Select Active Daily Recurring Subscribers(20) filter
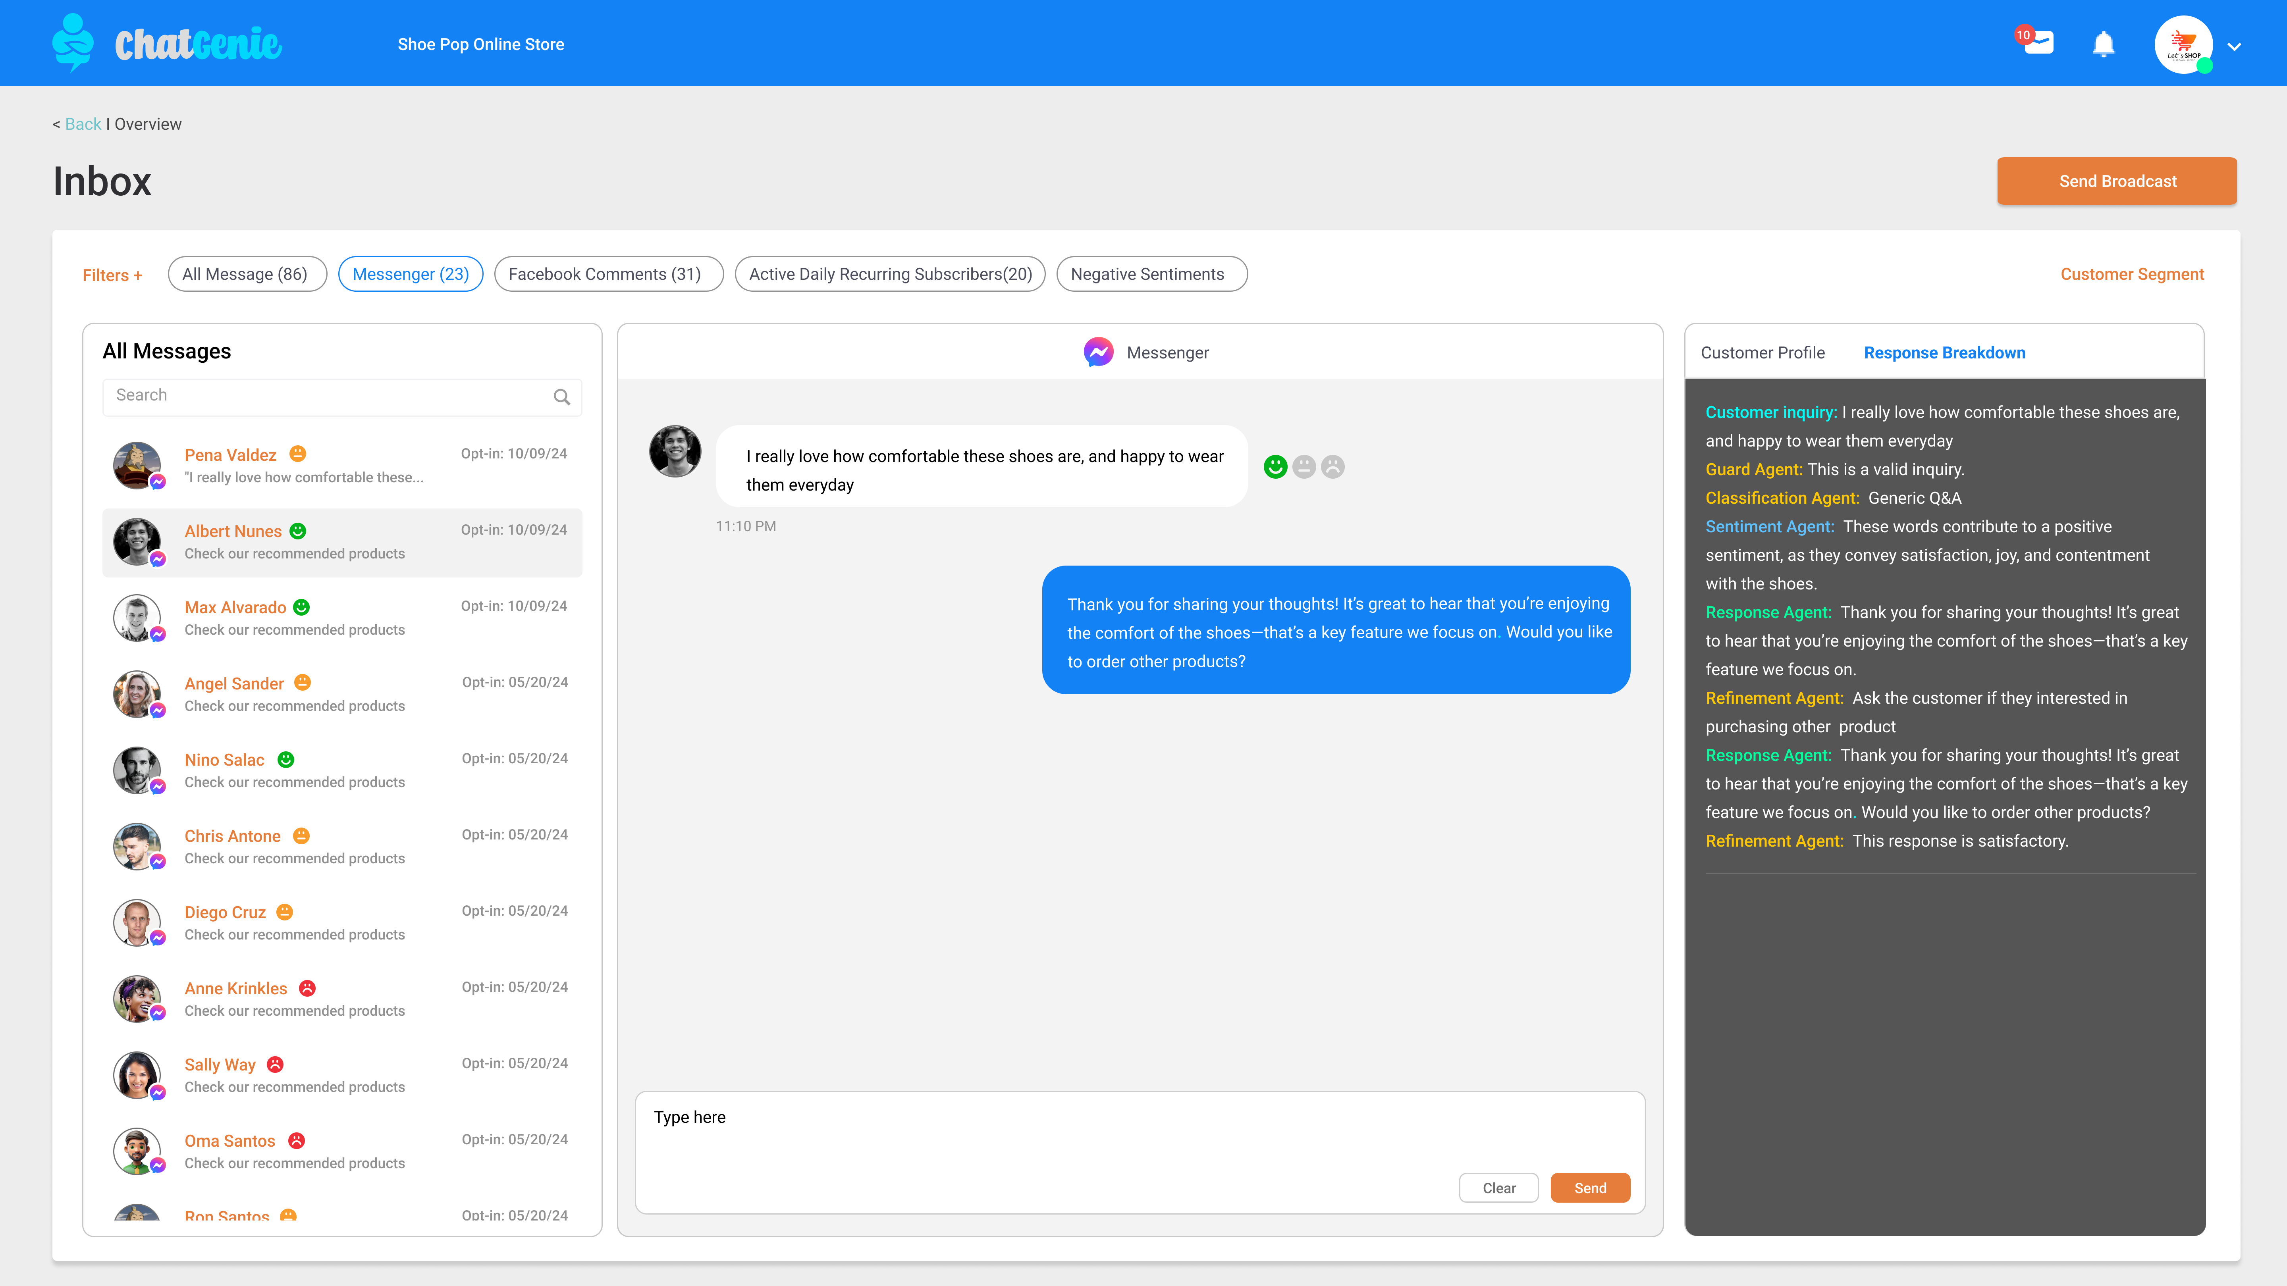This screenshot has height=1286, width=2287. (891, 274)
